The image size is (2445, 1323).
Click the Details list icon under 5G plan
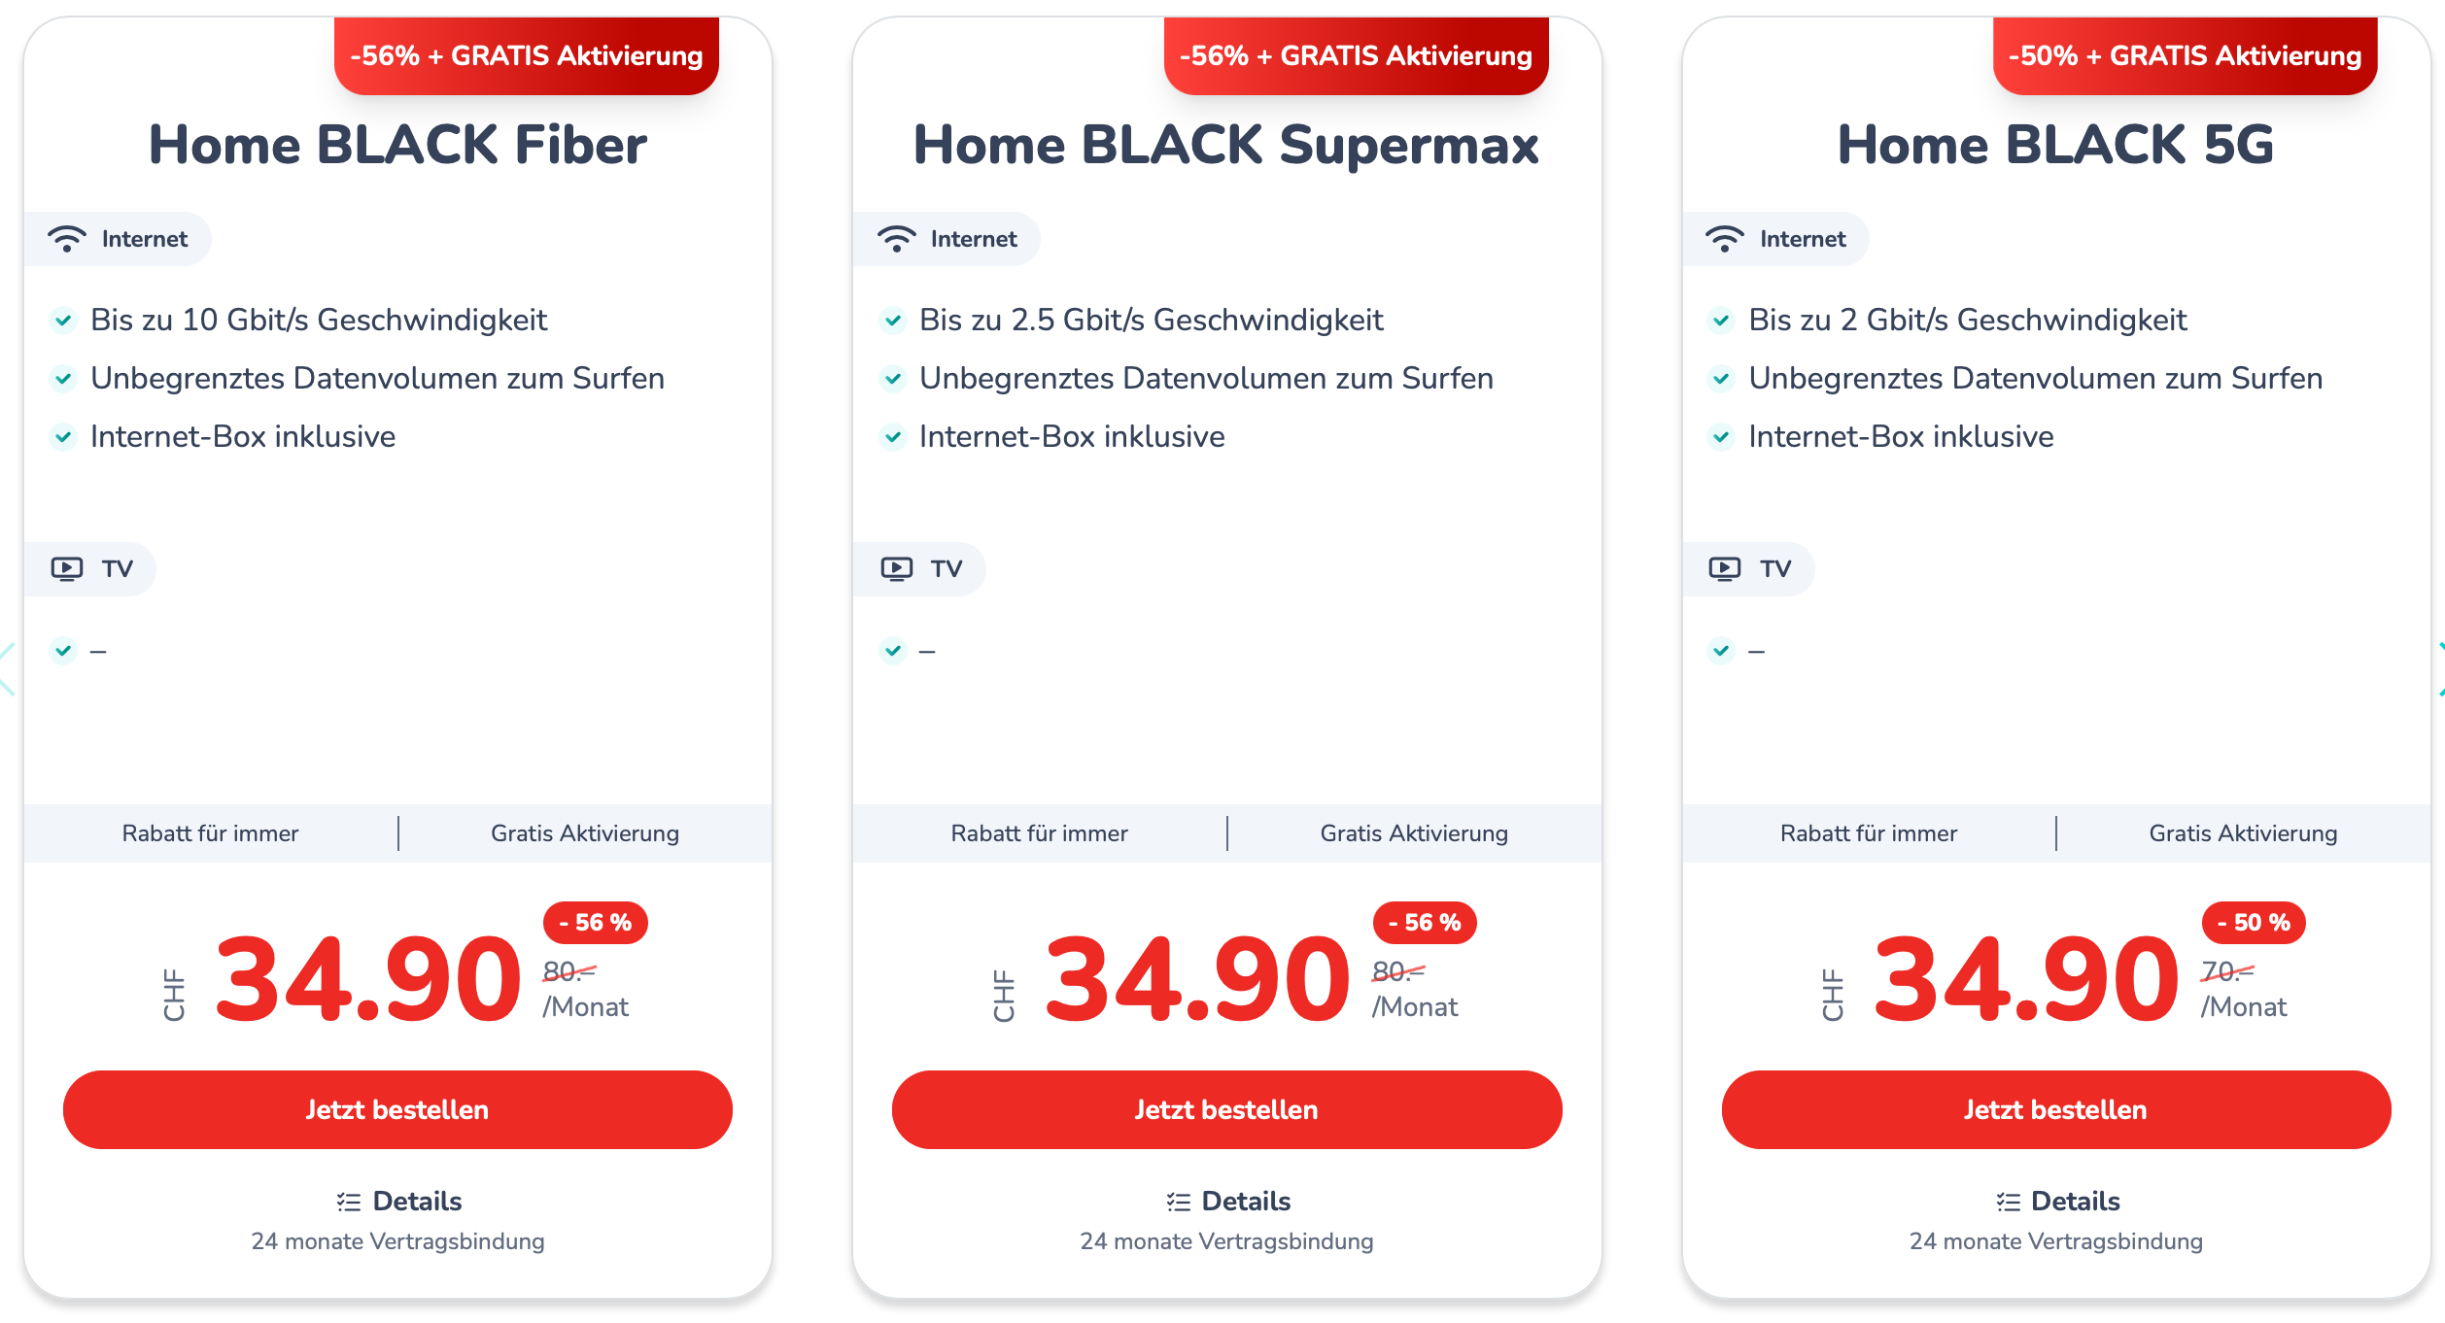2008,1203
